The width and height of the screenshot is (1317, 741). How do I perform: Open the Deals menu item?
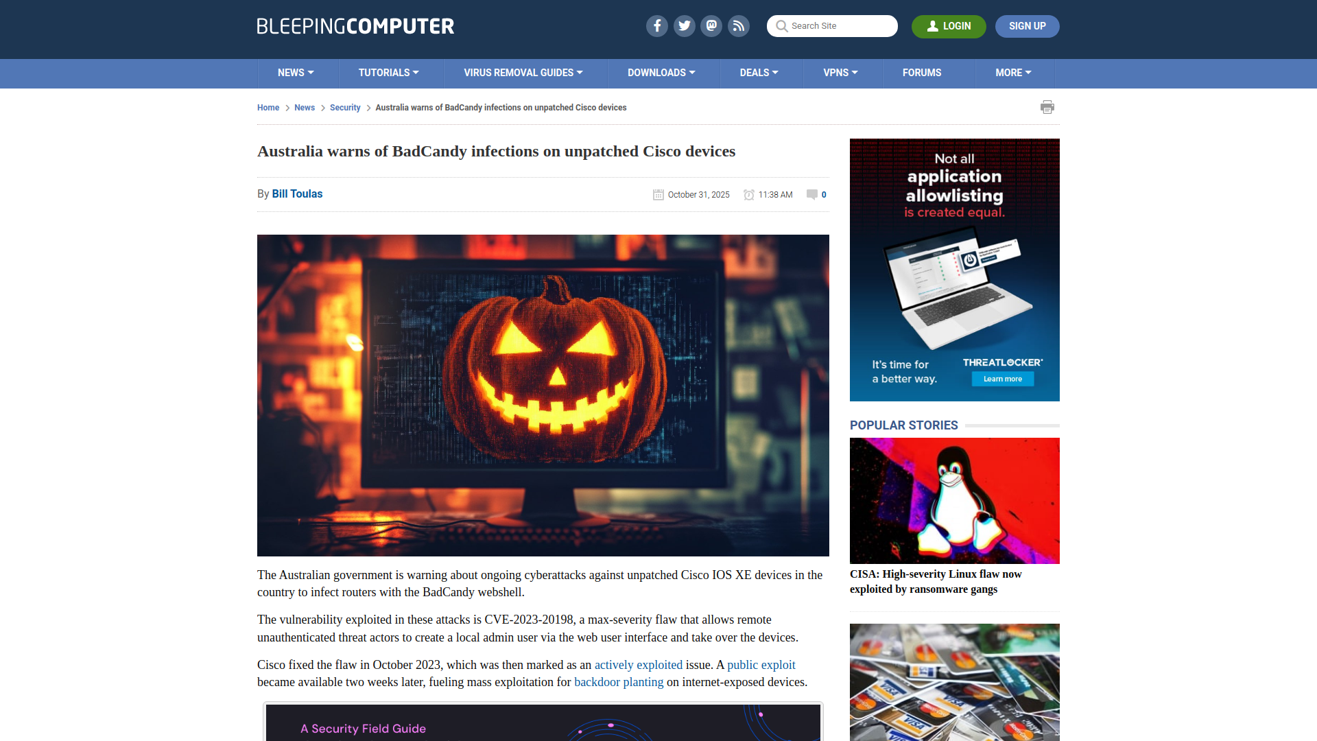(759, 73)
